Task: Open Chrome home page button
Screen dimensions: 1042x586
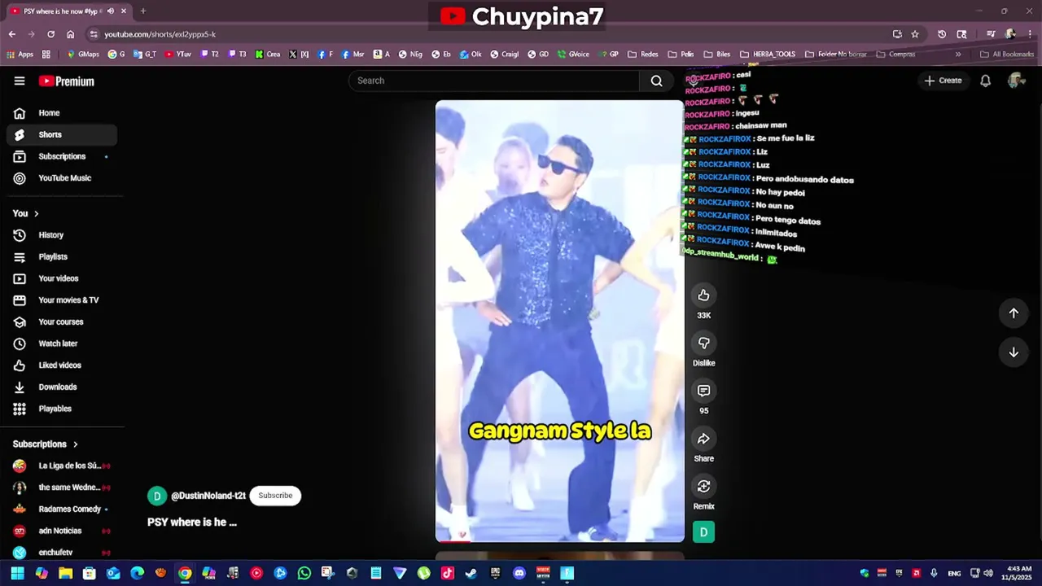Action: click(71, 34)
